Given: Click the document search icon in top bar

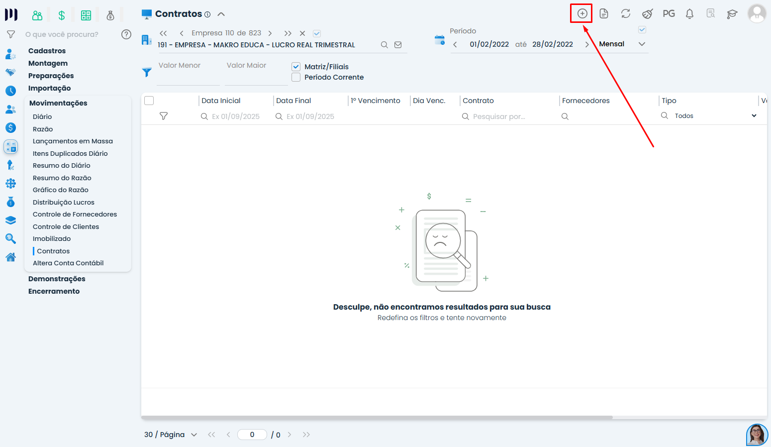Looking at the screenshot, I should (x=711, y=13).
